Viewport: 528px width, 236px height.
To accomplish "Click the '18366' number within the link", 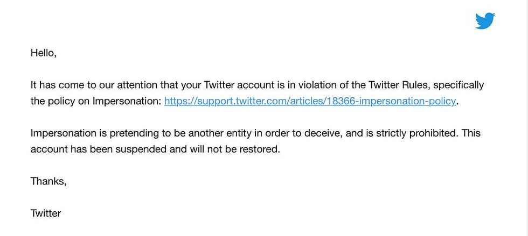I will (338, 101).
